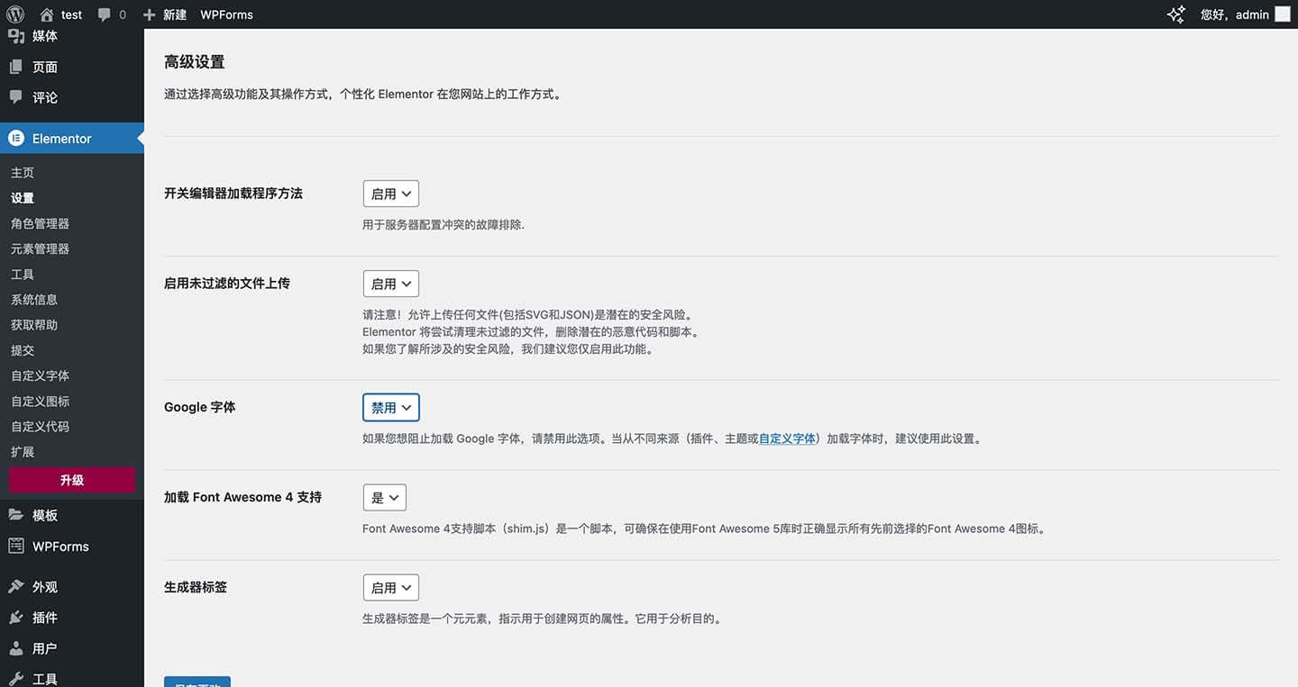Click the WordPress logo icon
The image size is (1298, 687).
click(x=15, y=14)
